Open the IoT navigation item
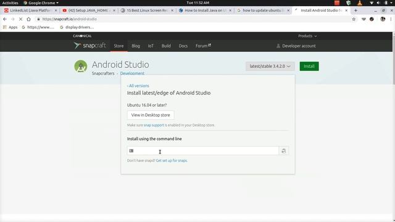Image resolution: width=395 pixels, height=222 pixels. 151,46
